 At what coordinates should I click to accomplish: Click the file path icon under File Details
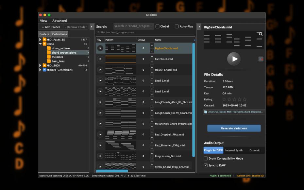206,111
